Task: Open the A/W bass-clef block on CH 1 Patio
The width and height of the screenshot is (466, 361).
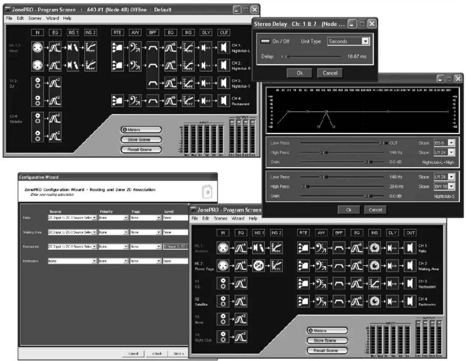Action: tap(321, 248)
